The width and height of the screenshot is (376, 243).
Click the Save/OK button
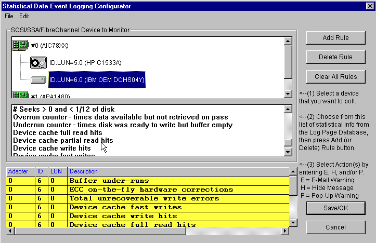336,208
